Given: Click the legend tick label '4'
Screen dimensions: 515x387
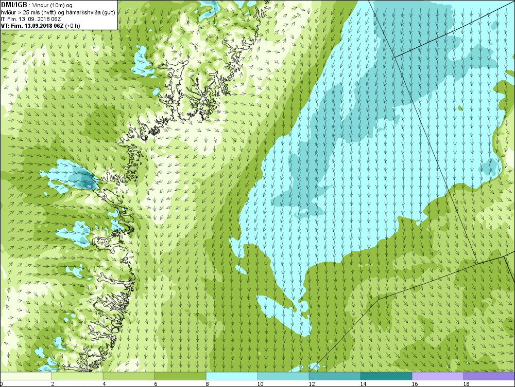Looking at the screenshot, I should click(104, 384).
